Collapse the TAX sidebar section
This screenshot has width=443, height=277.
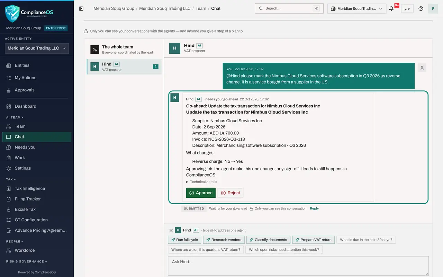click(x=11, y=179)
